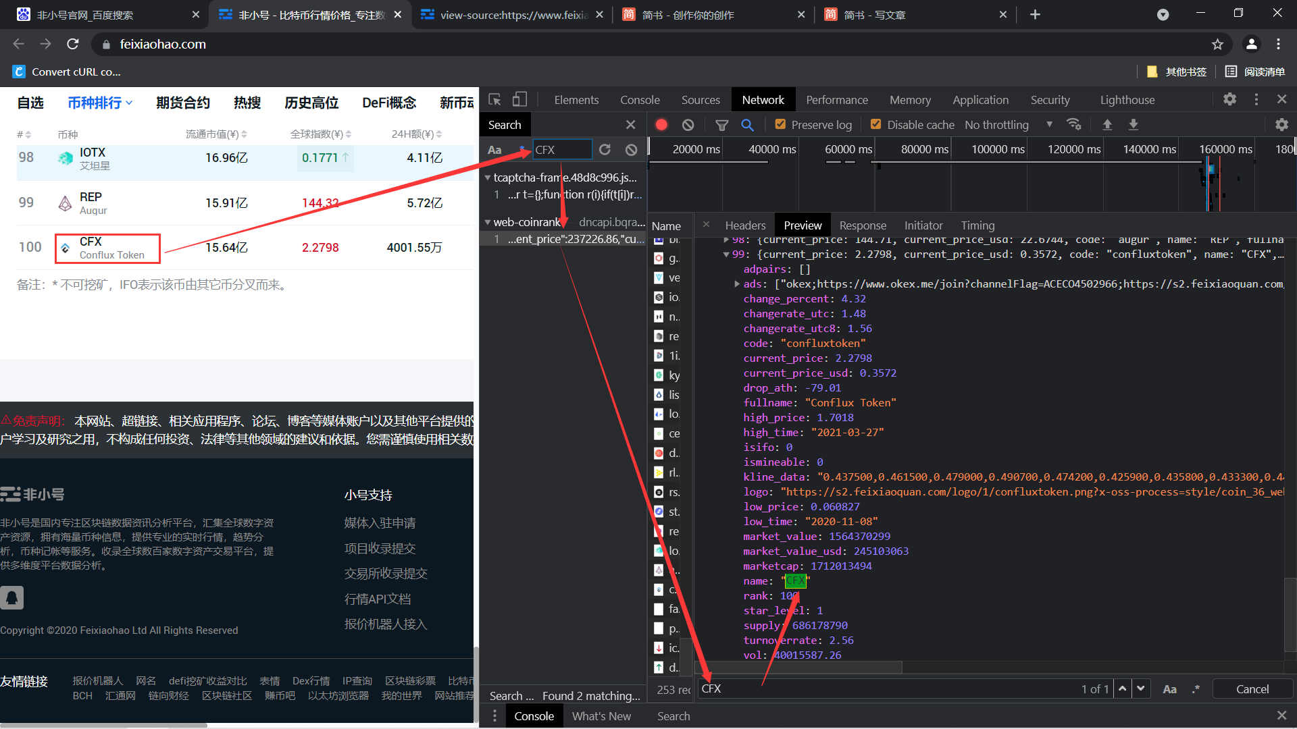Collapse tcaptcha-frame search result group
The width and height of the screenshot is (1297, 729).
(488, 178)
